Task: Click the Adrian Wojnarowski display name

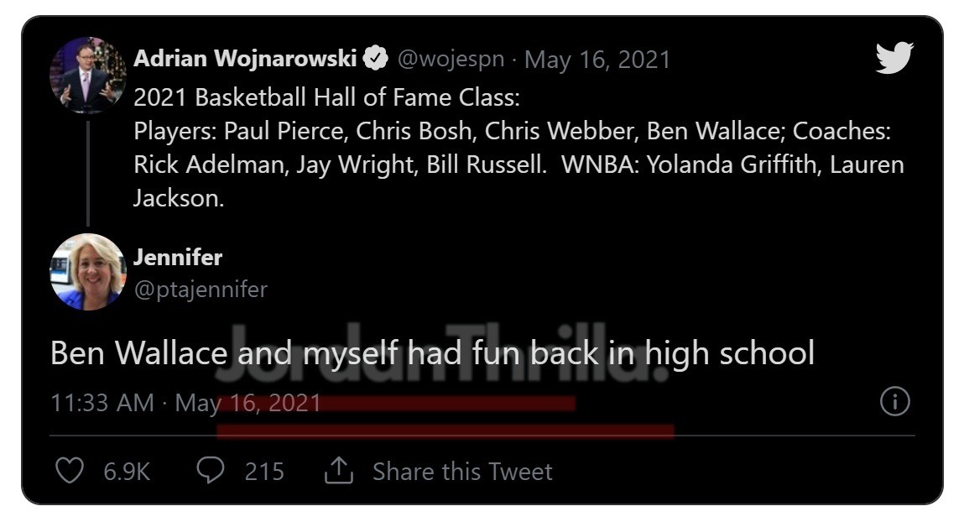Action: pos(245,60)
